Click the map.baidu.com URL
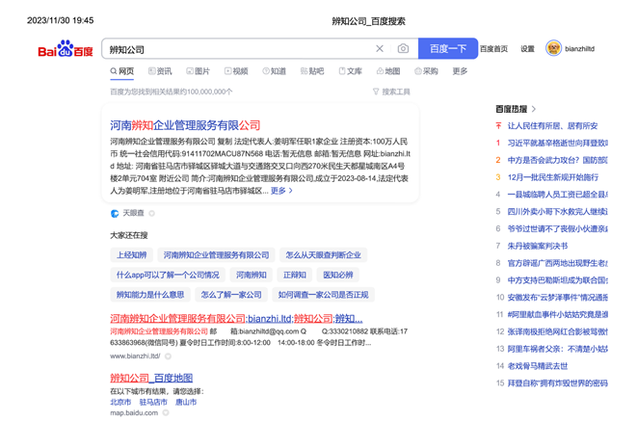The height and width of the screenshot is (422, 637). (x=134, y=413)
